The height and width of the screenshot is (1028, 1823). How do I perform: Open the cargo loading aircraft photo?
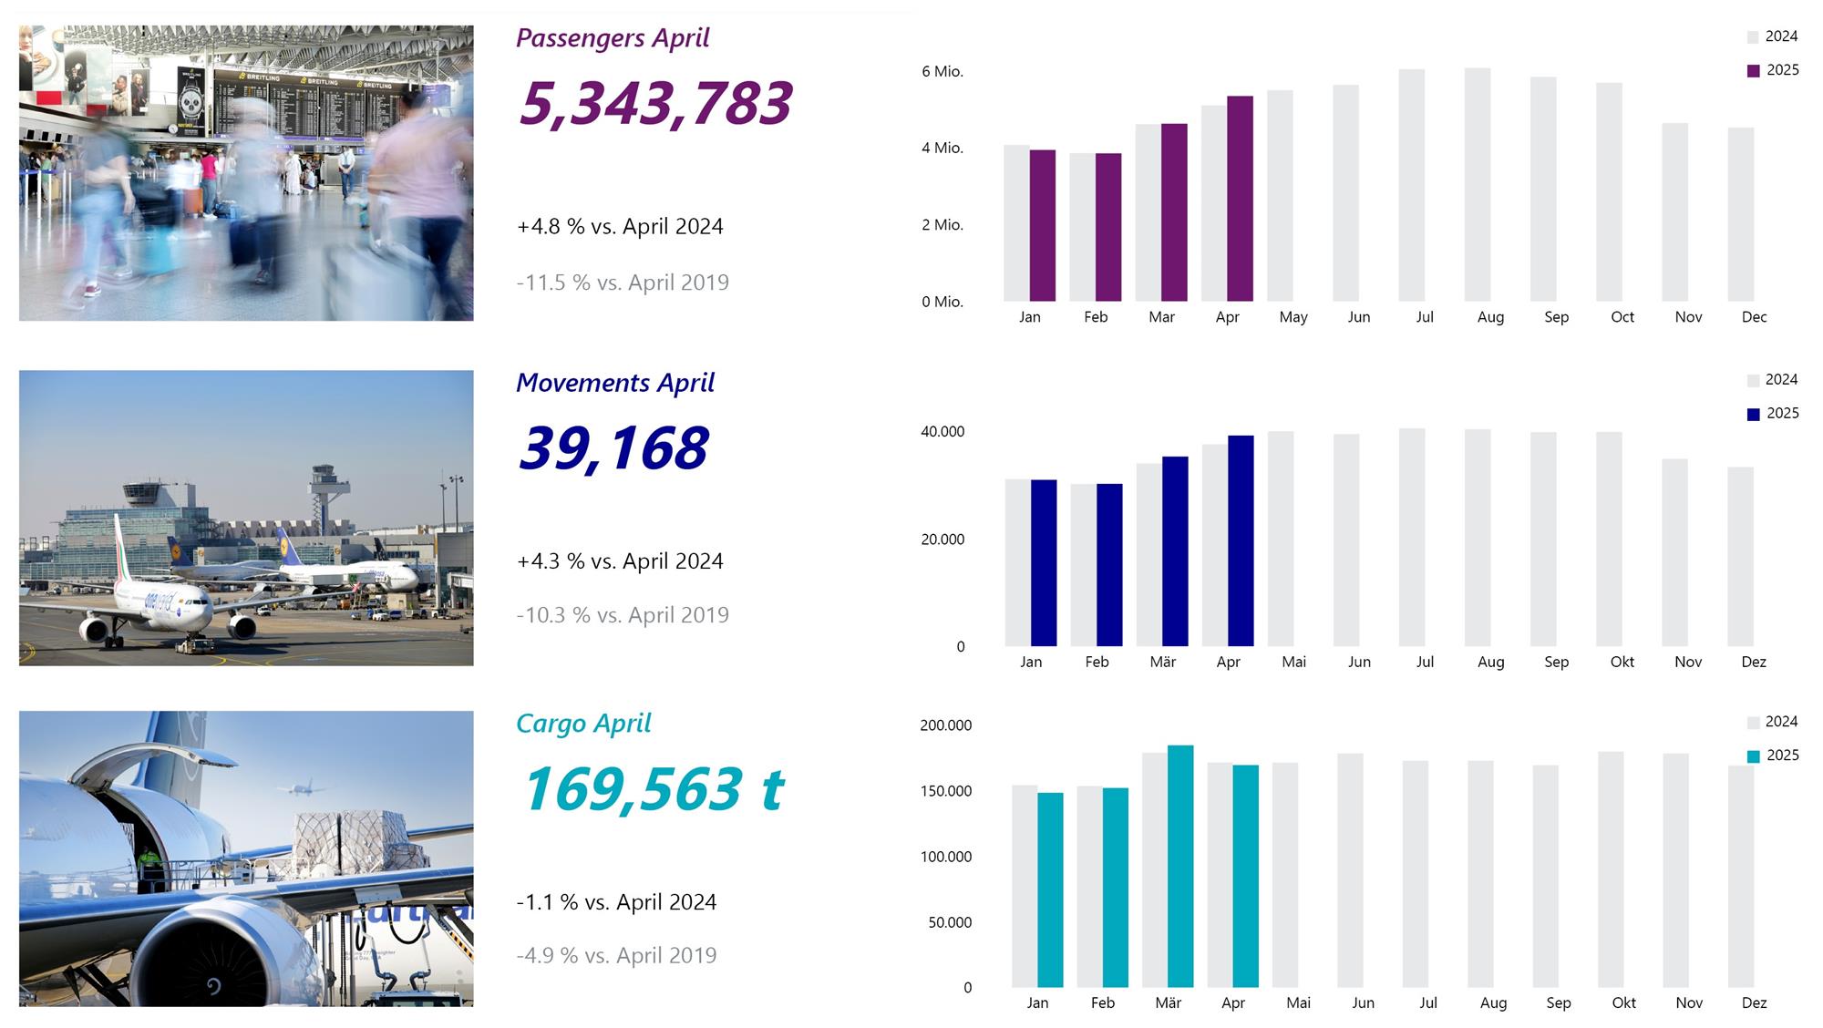246,858
